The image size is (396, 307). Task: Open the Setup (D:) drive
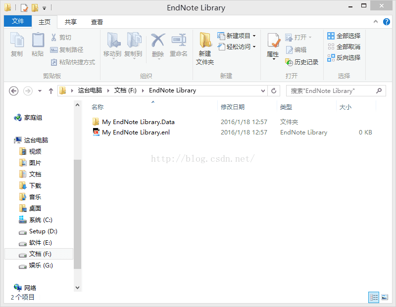tap(38, 231)
